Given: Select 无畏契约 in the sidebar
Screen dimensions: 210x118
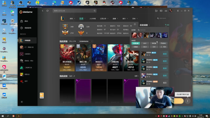Looking at the screenshot, I should click(x=28, y=54).
